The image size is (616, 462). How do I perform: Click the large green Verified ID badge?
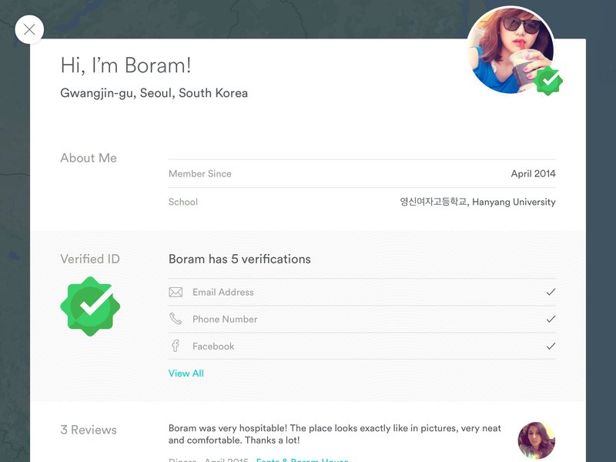point(90,306)
